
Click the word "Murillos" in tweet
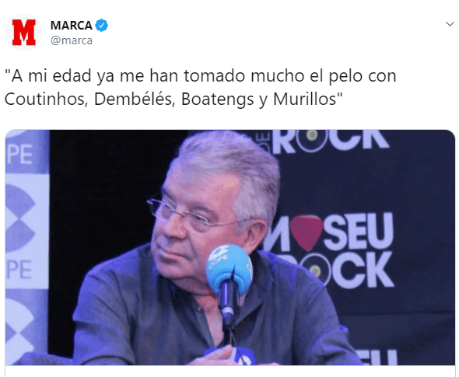(x=305, y=99)
